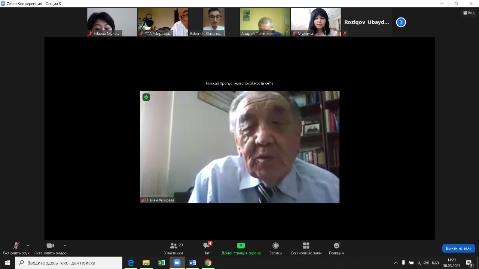
Task: Open the Вид view layout menu
Action: click(469, 13)
